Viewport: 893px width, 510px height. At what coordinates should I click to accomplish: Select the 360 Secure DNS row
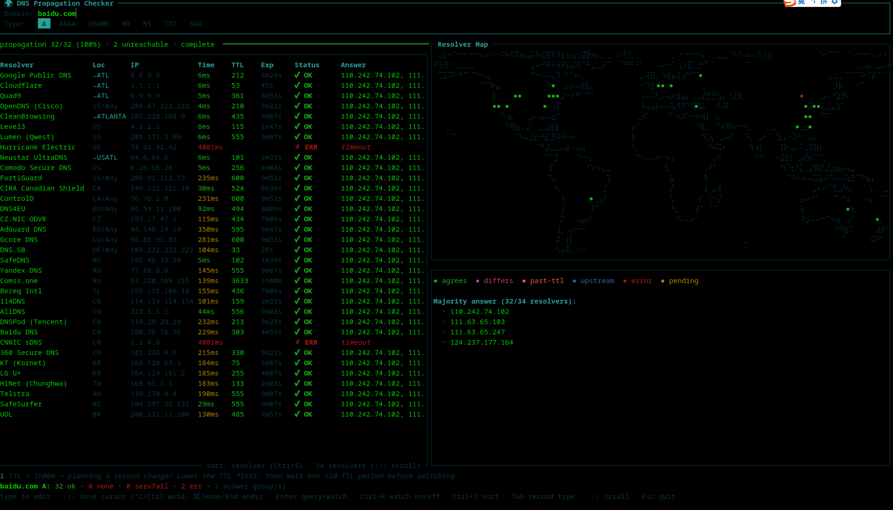tap(212, 353)
